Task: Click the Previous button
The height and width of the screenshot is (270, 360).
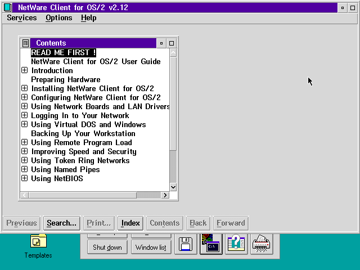Action: click(21, 223)
